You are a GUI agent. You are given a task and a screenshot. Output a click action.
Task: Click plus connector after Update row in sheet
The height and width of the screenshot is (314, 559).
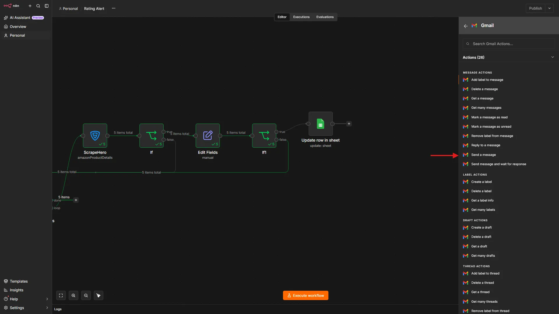pyautogui.click(x=349, y=124)
